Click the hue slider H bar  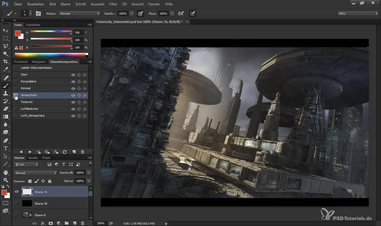pos(51,31)
